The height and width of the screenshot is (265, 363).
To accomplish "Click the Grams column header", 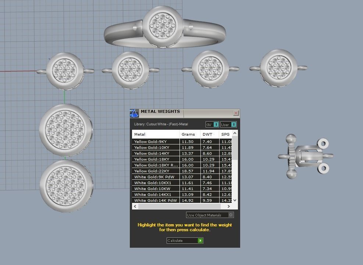I will point(190,134).
